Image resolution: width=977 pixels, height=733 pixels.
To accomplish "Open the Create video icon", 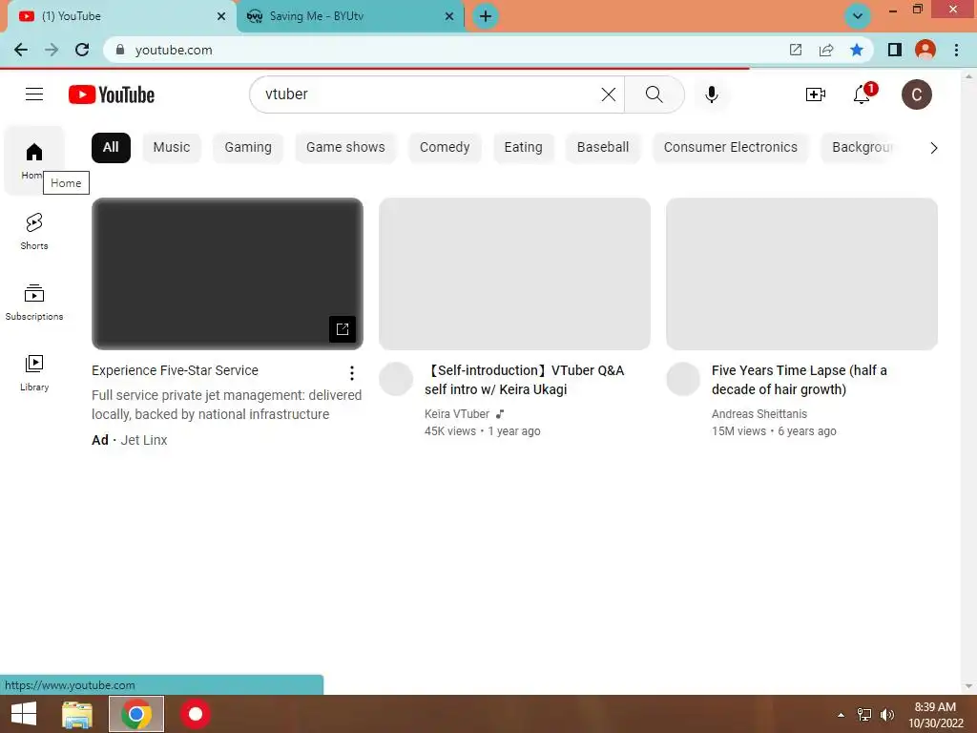I will tap(815, 94).
